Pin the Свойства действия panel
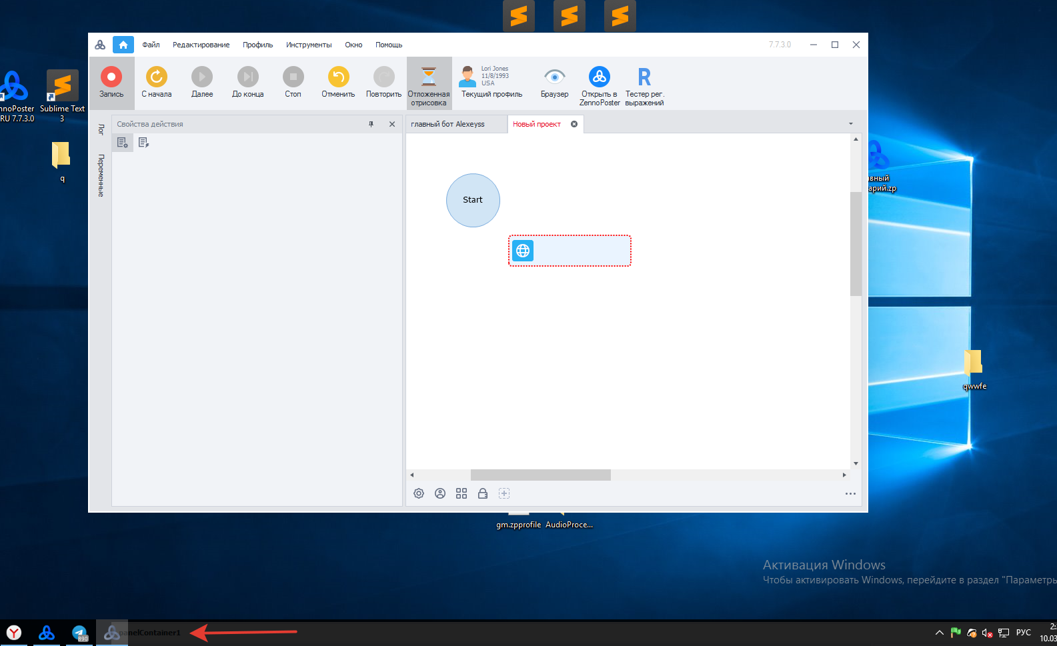 click(371, 124)
